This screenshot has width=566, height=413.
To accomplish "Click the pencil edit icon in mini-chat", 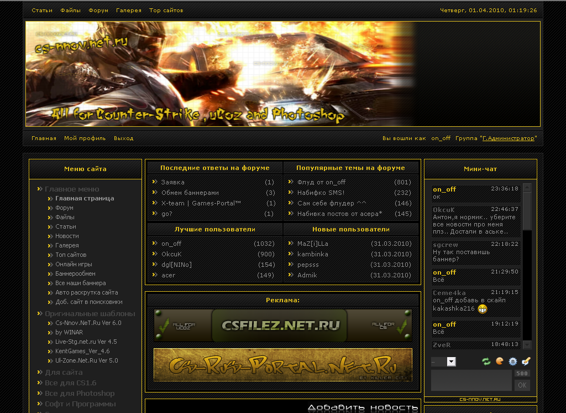I will [526, 362].
